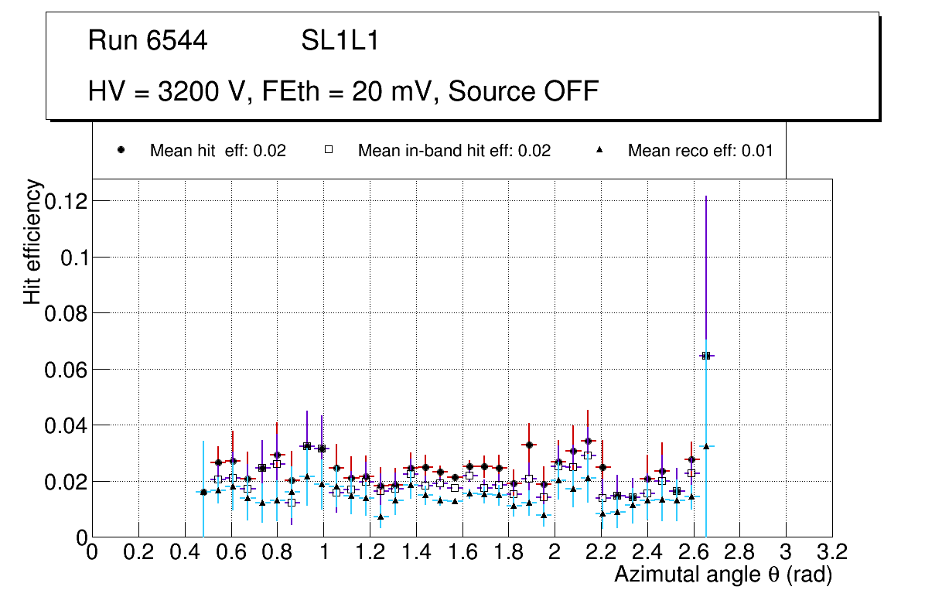Screen dimensions: 925x597
Task: Click the 3.2 tick label on x-axis
Action: 831,552
